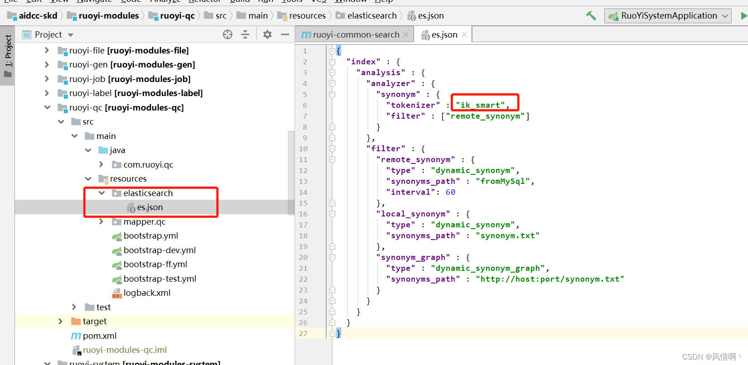748x365 pixels.
Task: Fold the "synonym_graph" block at line 20
Action: [x=332, y=257]
